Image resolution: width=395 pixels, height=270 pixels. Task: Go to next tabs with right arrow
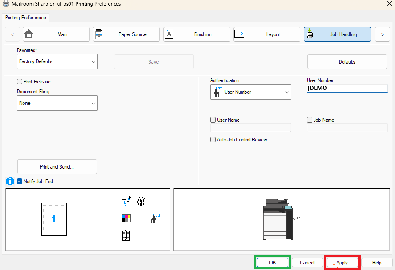click(x=383, y=34)
